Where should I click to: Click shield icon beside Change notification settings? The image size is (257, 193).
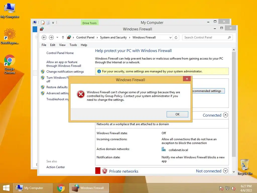click(43, 72)
